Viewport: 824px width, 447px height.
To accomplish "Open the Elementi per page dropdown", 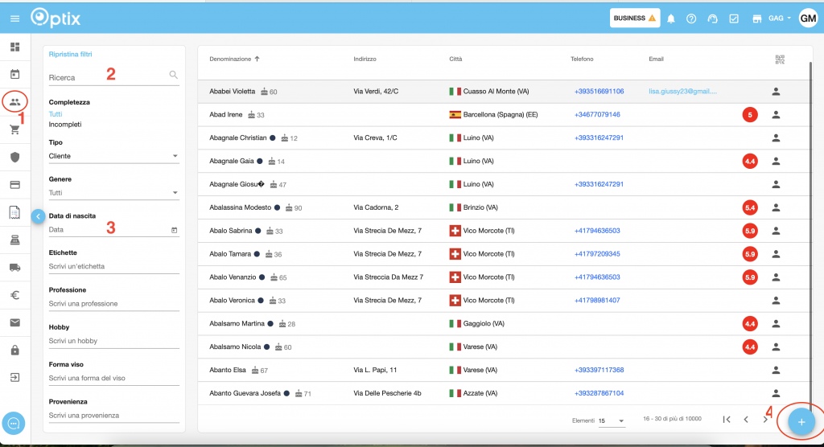I will [612, 420].
